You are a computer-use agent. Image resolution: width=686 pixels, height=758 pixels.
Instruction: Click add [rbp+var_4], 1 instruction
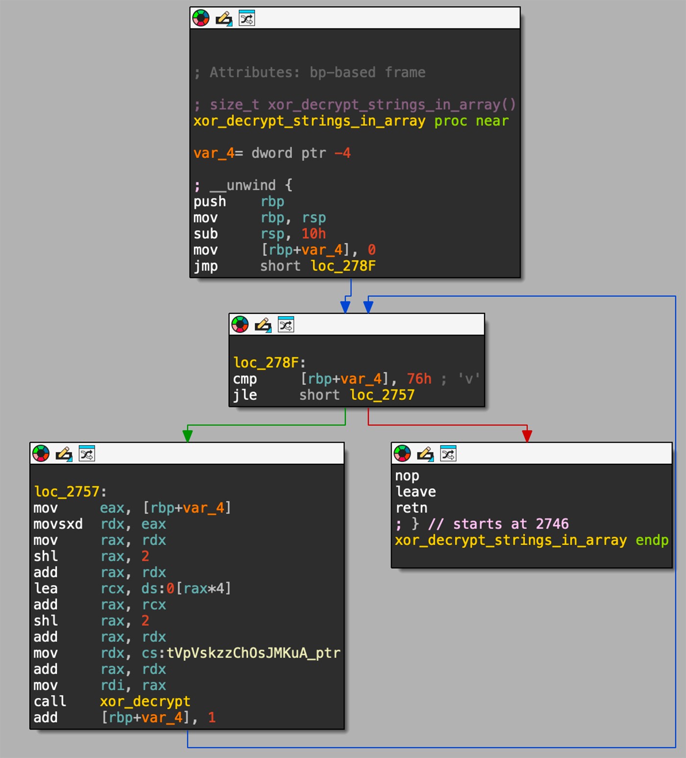(124, 718)
